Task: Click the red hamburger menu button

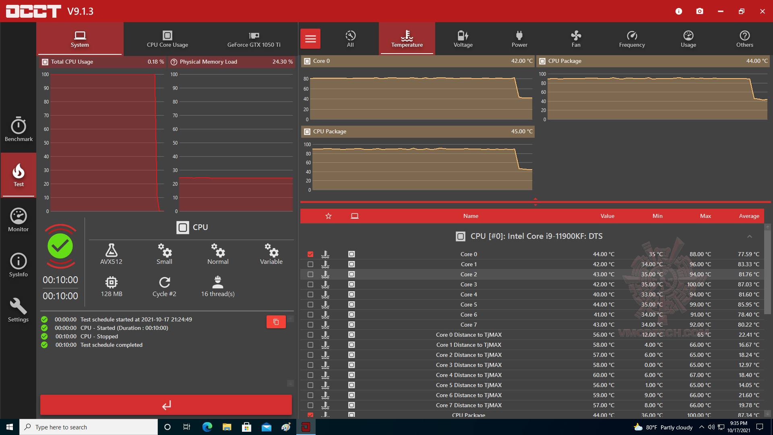Action: tap(310, 39)
